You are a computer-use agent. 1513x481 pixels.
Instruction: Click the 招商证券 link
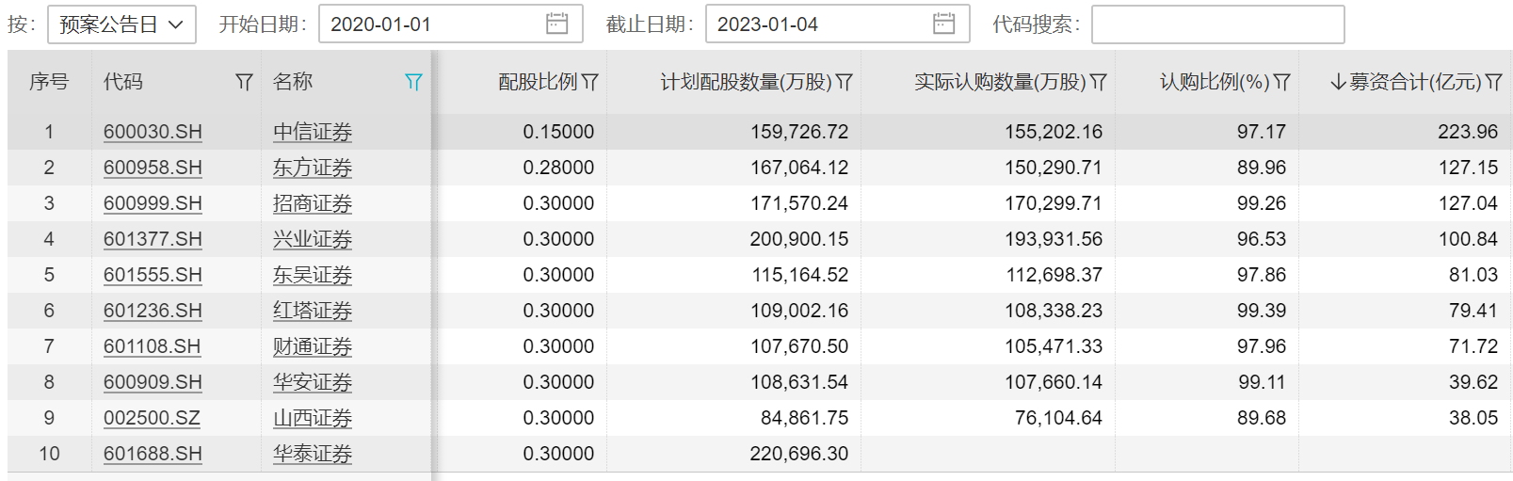point(312,203)
